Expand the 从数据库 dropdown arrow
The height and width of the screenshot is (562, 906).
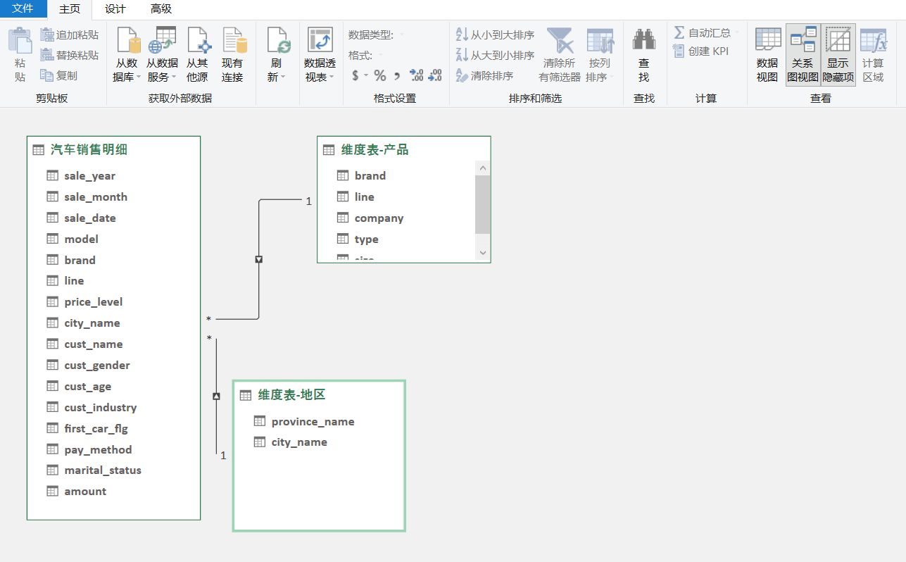[x=138, y=77]
